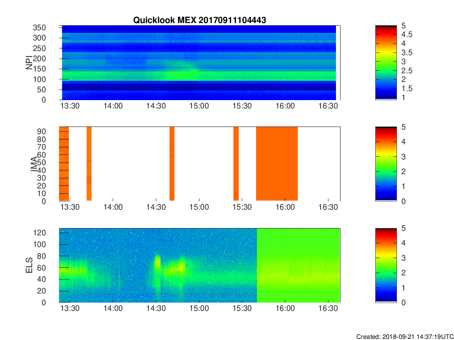Viewport: 454px width, 340px height.
Task: Click '2.5' on the NPI colorbar scale
Action: [x=407, y=71]
